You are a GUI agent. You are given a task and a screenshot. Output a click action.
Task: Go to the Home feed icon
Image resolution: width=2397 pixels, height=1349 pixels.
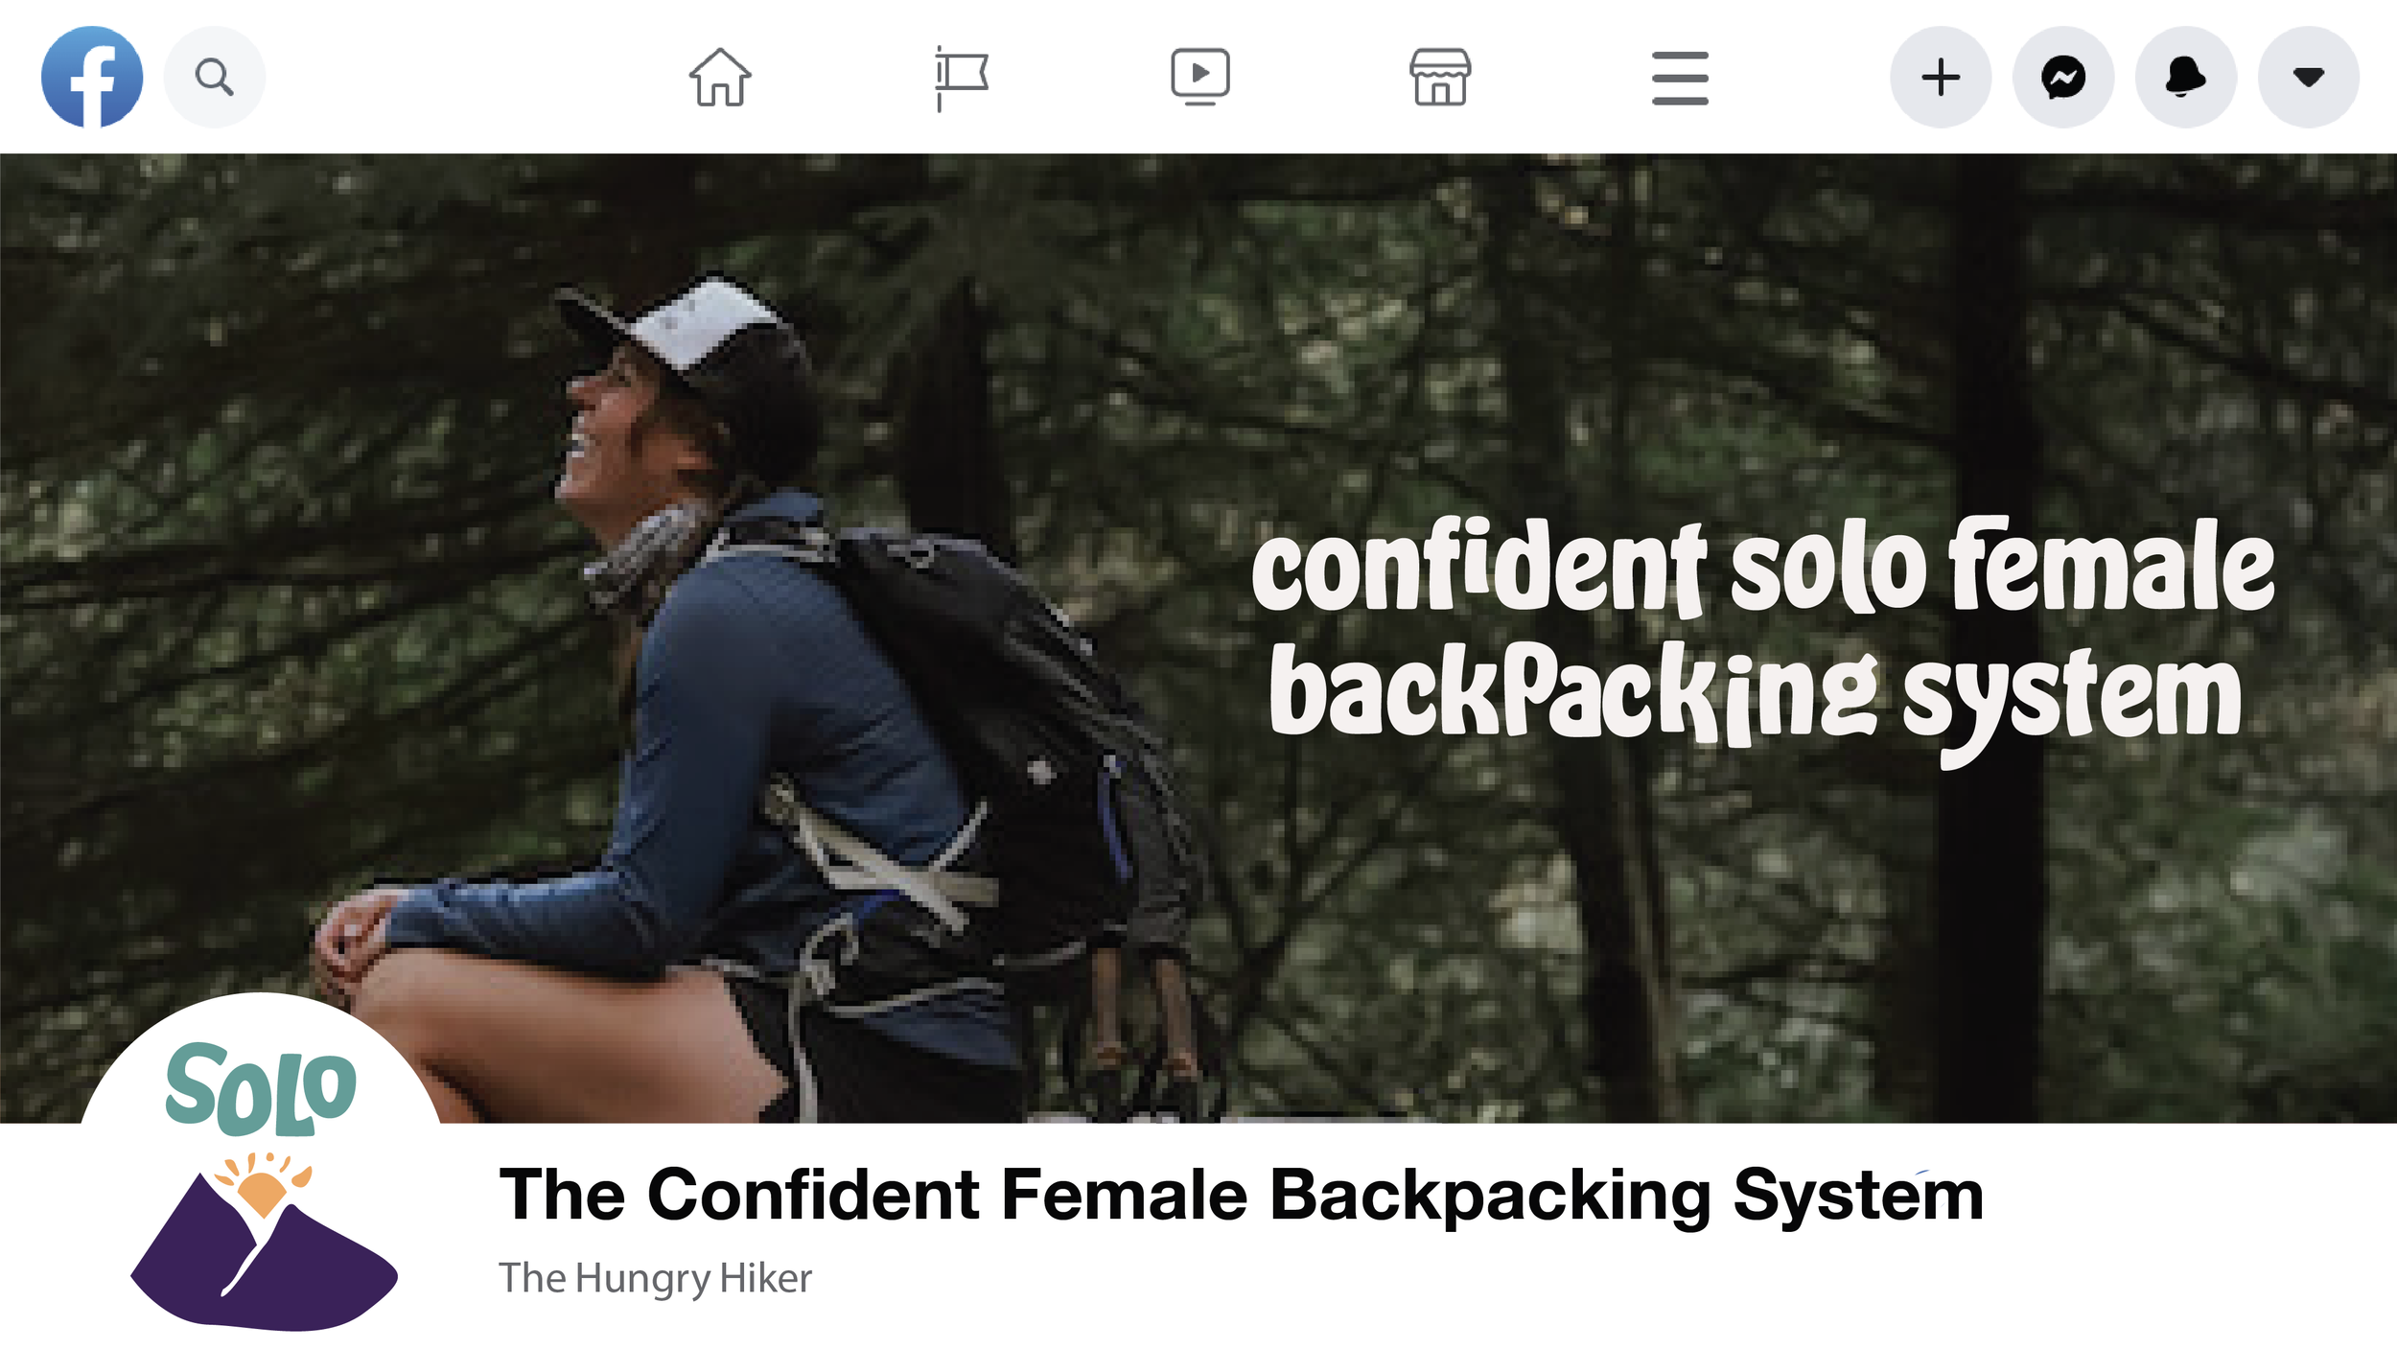click(x=720, y=77)
